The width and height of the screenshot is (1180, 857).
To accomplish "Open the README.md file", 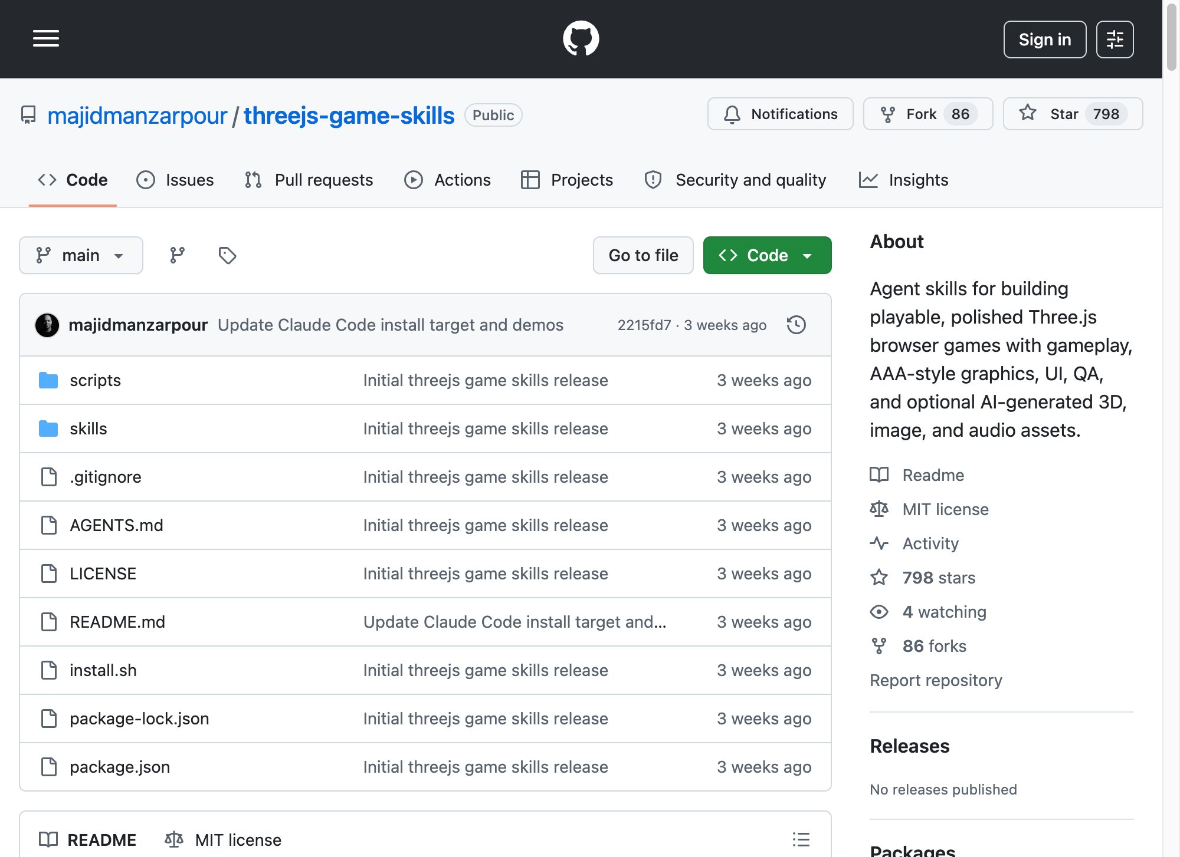I will (117, 622).
